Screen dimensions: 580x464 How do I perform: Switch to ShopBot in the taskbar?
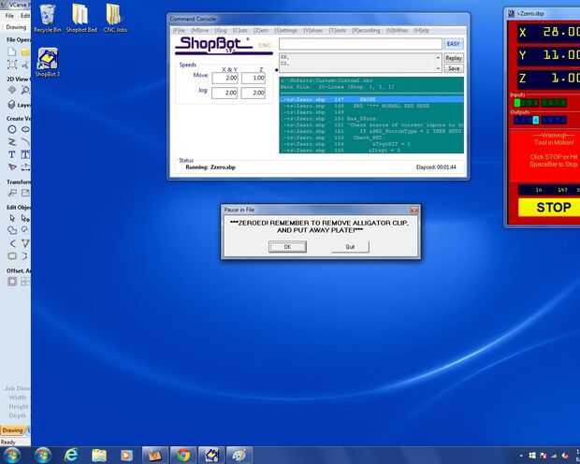point(211,456)
